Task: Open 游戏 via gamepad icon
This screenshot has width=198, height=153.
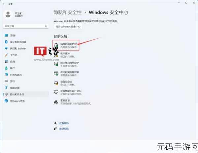Action: point(6,81)
